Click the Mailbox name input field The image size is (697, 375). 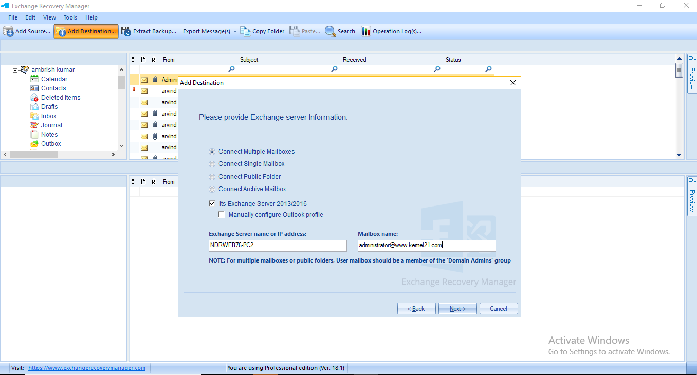[427, 246]
